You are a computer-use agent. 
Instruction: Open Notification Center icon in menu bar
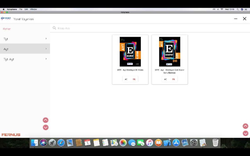pos(246,9)
